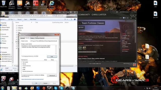Click Explorer search box
161x90 pixels.
[x=67, y=15]
